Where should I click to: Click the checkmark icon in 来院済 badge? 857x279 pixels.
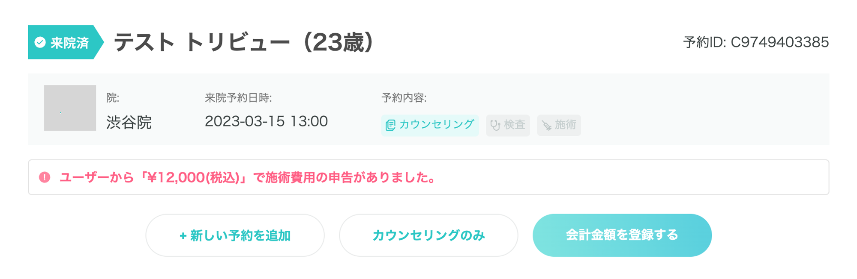(x=40, y=42)
